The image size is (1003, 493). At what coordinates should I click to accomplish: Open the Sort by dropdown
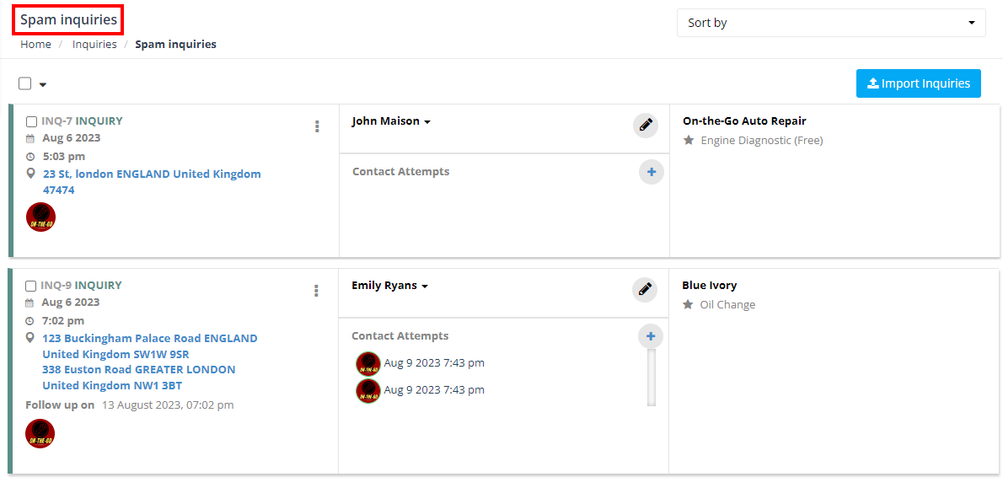click(x=831, y=23)
